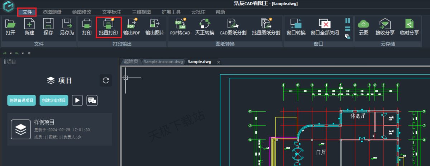The width and height of the screenshot is (430, 166).
Task: Open the quick access customize dropdown
Action: (29, 53)
